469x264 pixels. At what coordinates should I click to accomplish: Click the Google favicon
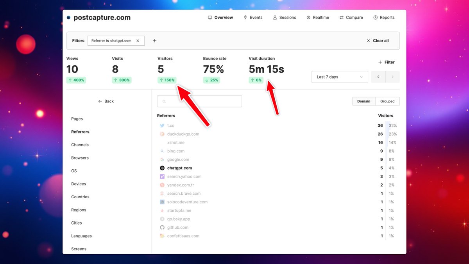pyautogui.click(x=162, y=160)
